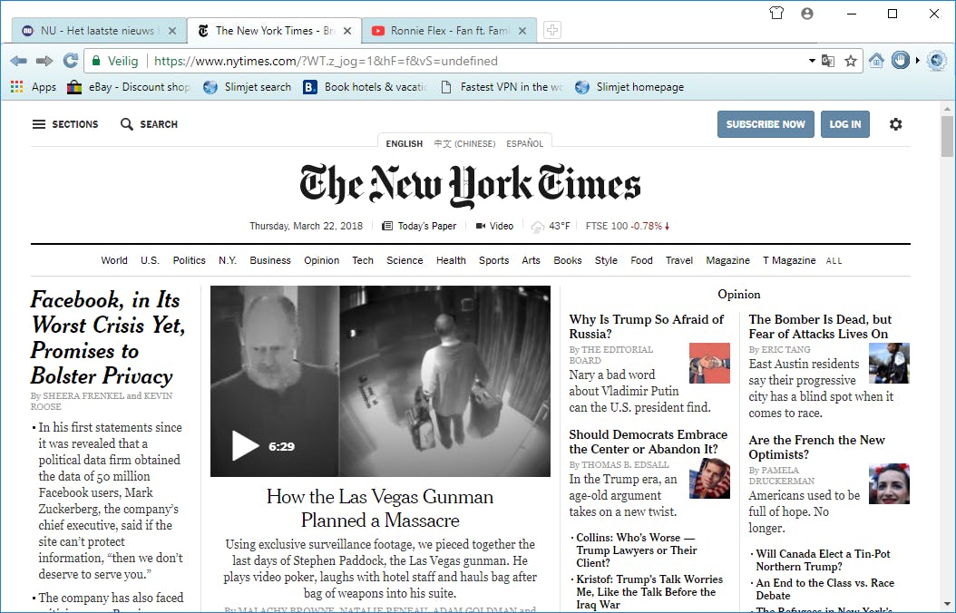This screenshot has width=956, height=613.
Task: Close the Ronnie Flex tab
Action: tap(522, 31)
